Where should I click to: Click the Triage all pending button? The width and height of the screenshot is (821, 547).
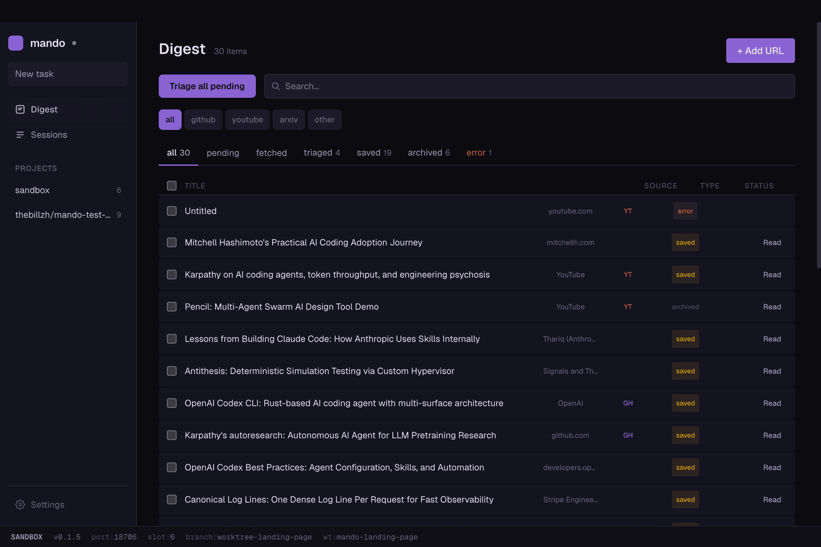coord(207,86)
